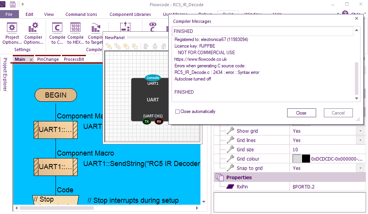Click flowchart horizontal scrollbar left arrow
The height and width of the screenshot is (214, 368).
click(16, 208)
